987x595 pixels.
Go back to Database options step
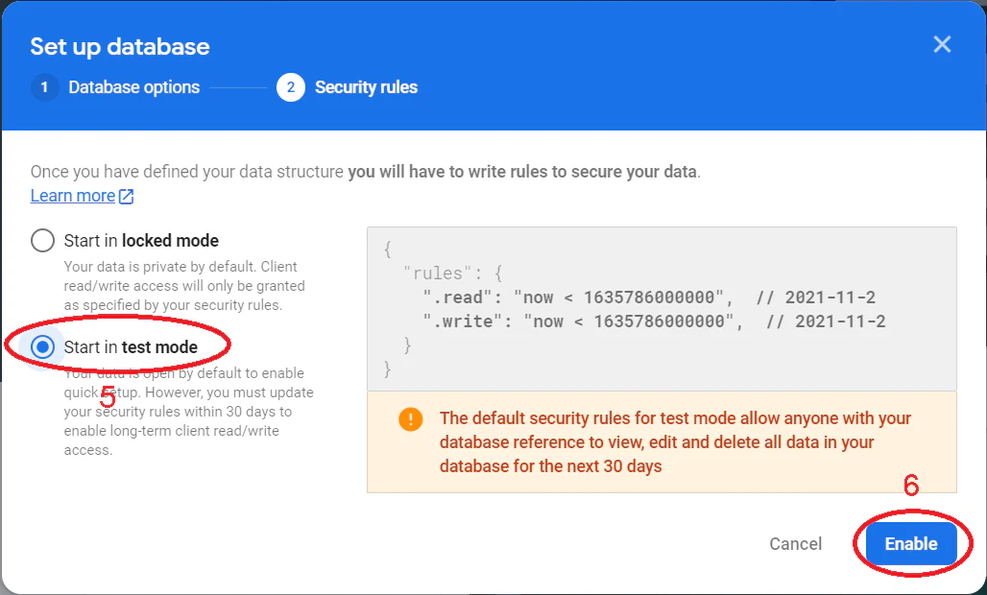coord(134,87)
